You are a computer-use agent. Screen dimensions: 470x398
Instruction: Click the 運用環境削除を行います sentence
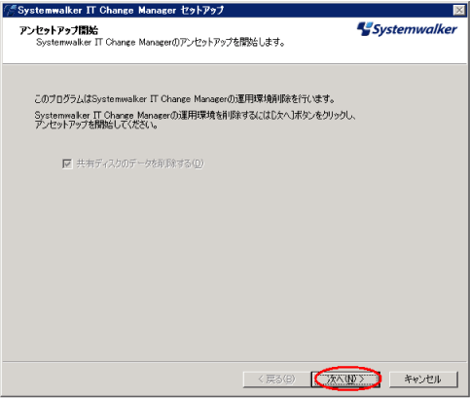click(x=184, y=98)
